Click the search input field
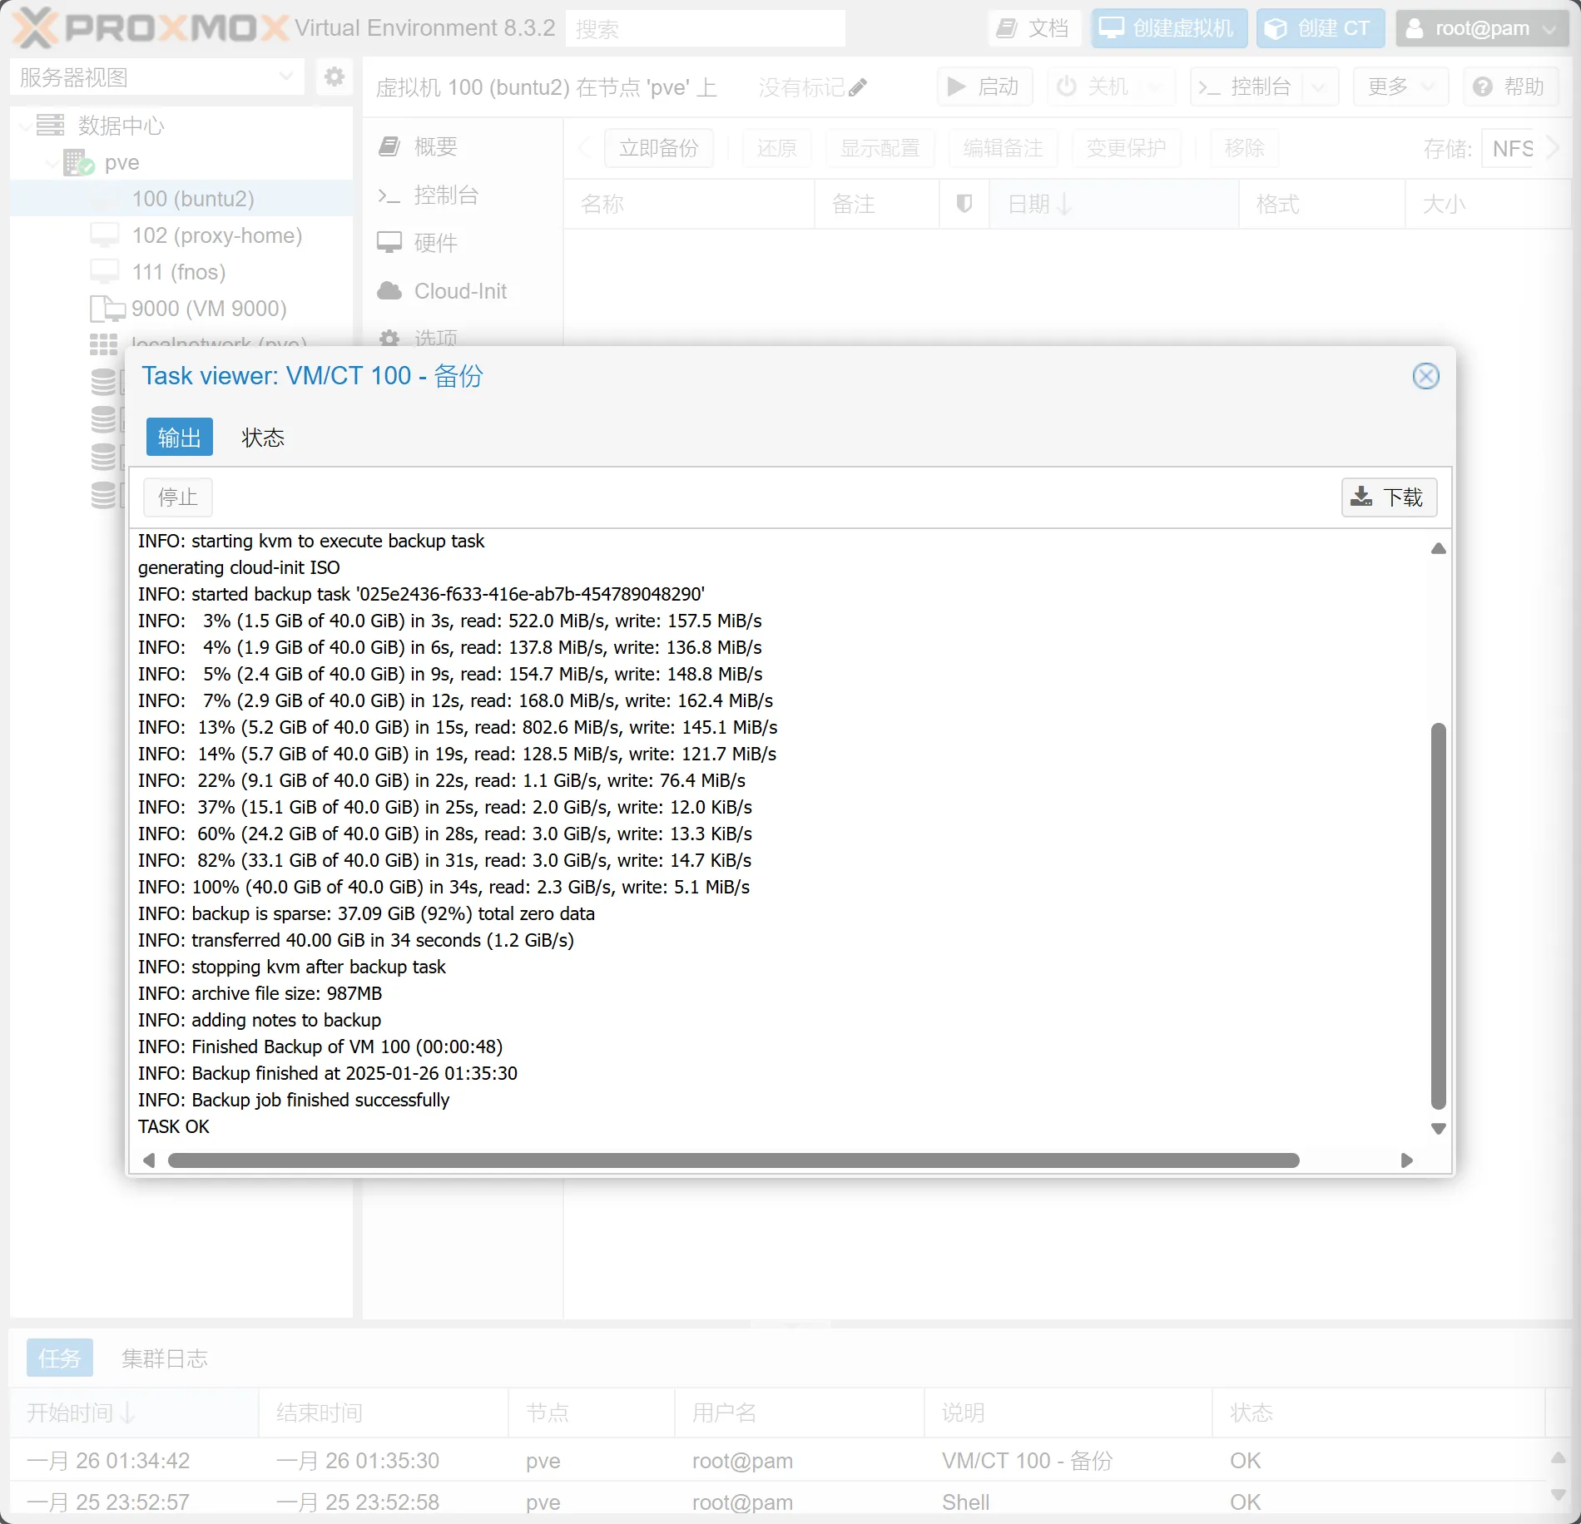Screen dimensions: 1581x1524 click(705, 29)
